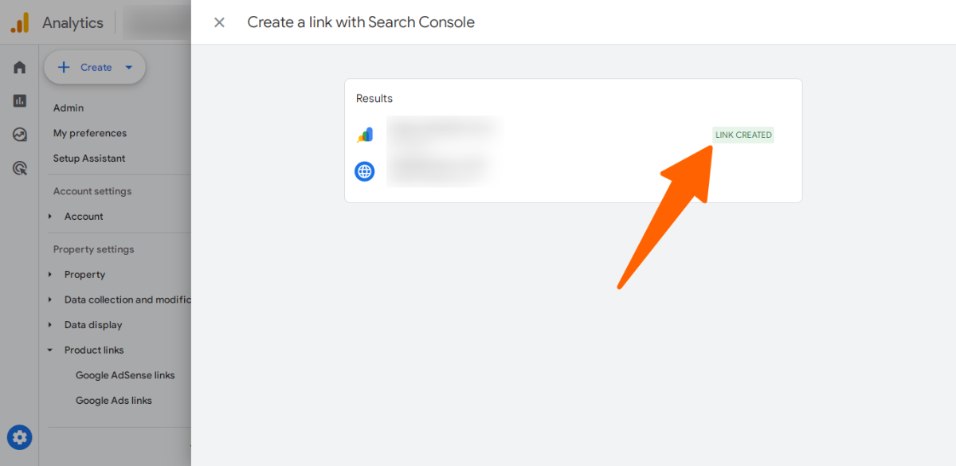Close the Create a link panel
The image size is (956, 466).
219,22
